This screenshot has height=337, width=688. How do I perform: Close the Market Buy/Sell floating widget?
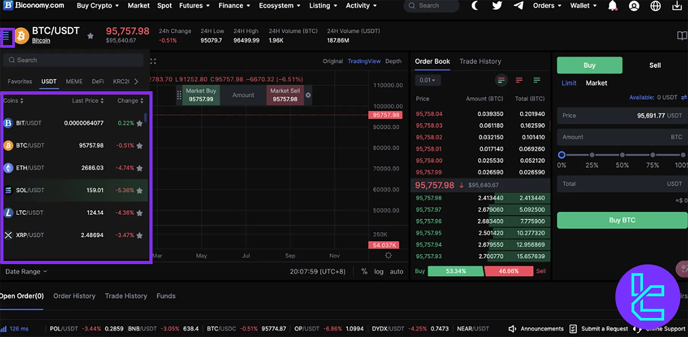pyautogui.click(x=308, y=95)
